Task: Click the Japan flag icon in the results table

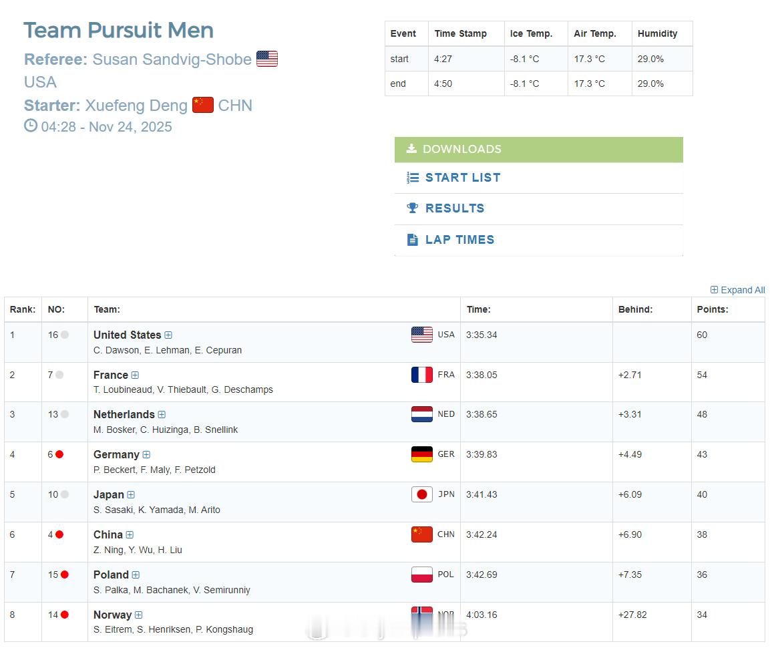Action: (422, 494)
